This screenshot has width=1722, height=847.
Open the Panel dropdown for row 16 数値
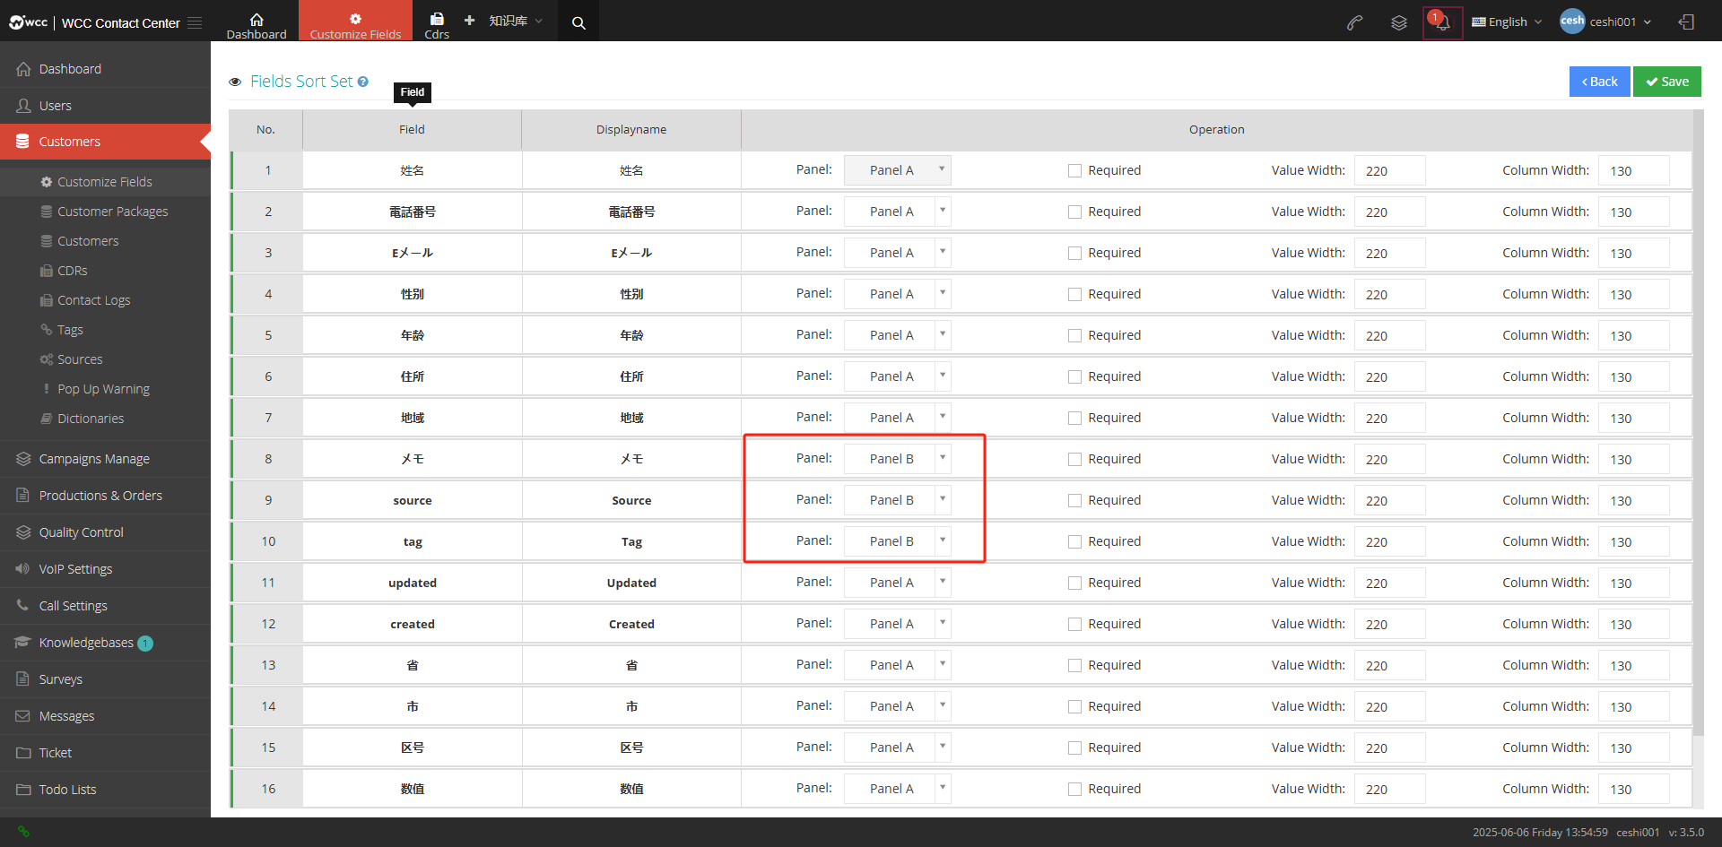[897, 789]
